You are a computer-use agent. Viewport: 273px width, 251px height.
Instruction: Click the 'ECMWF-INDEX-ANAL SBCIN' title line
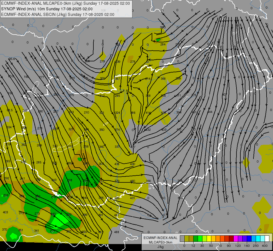click(x=58, y=15)
